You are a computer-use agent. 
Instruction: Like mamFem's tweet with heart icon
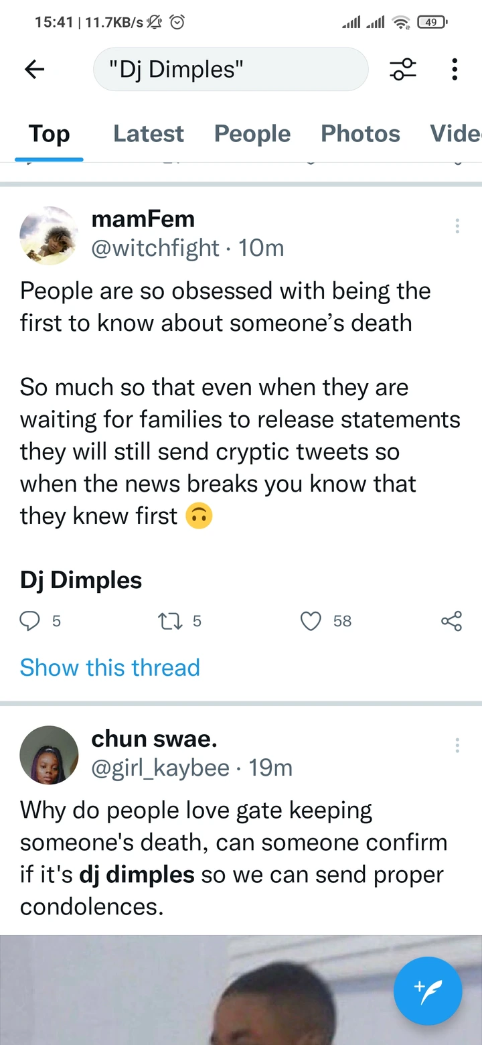tap(311, 621)
